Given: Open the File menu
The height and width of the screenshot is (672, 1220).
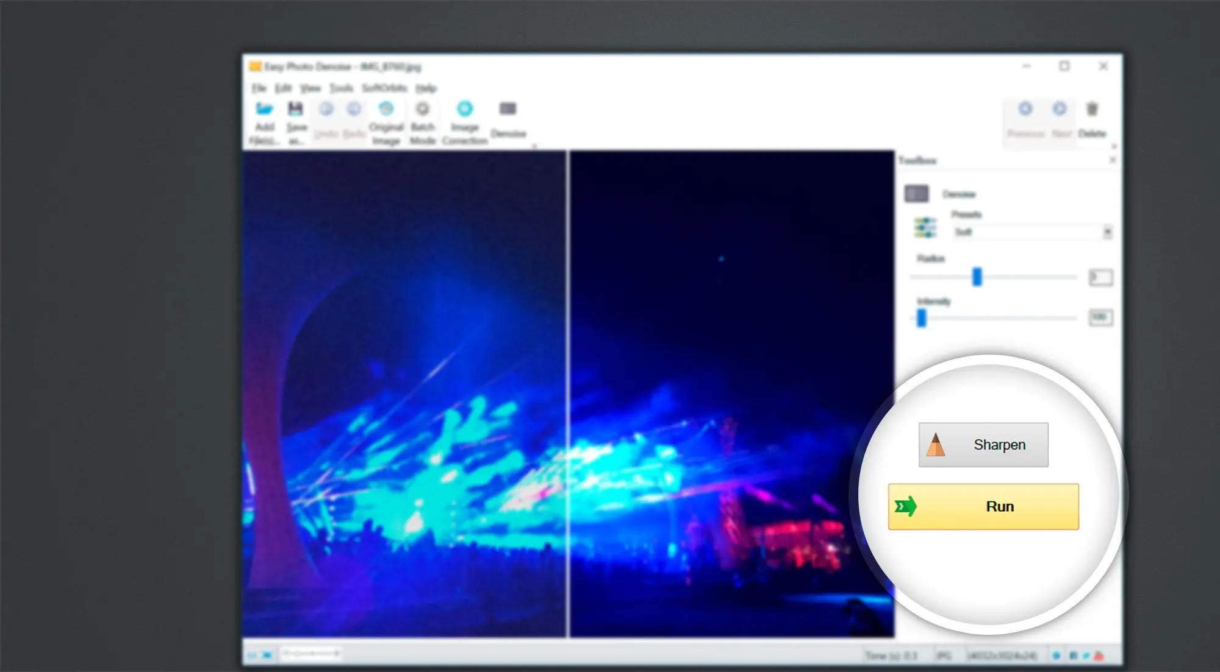Looking at the screenshot, I should coord(259,88).
